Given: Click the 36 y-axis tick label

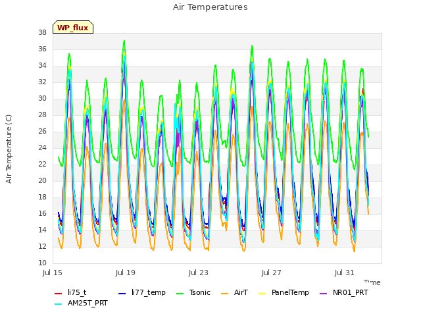Looking at the screenshot, I should click(42, 49).
